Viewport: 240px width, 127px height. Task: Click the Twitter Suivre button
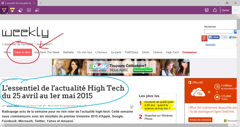coord(233,37)
